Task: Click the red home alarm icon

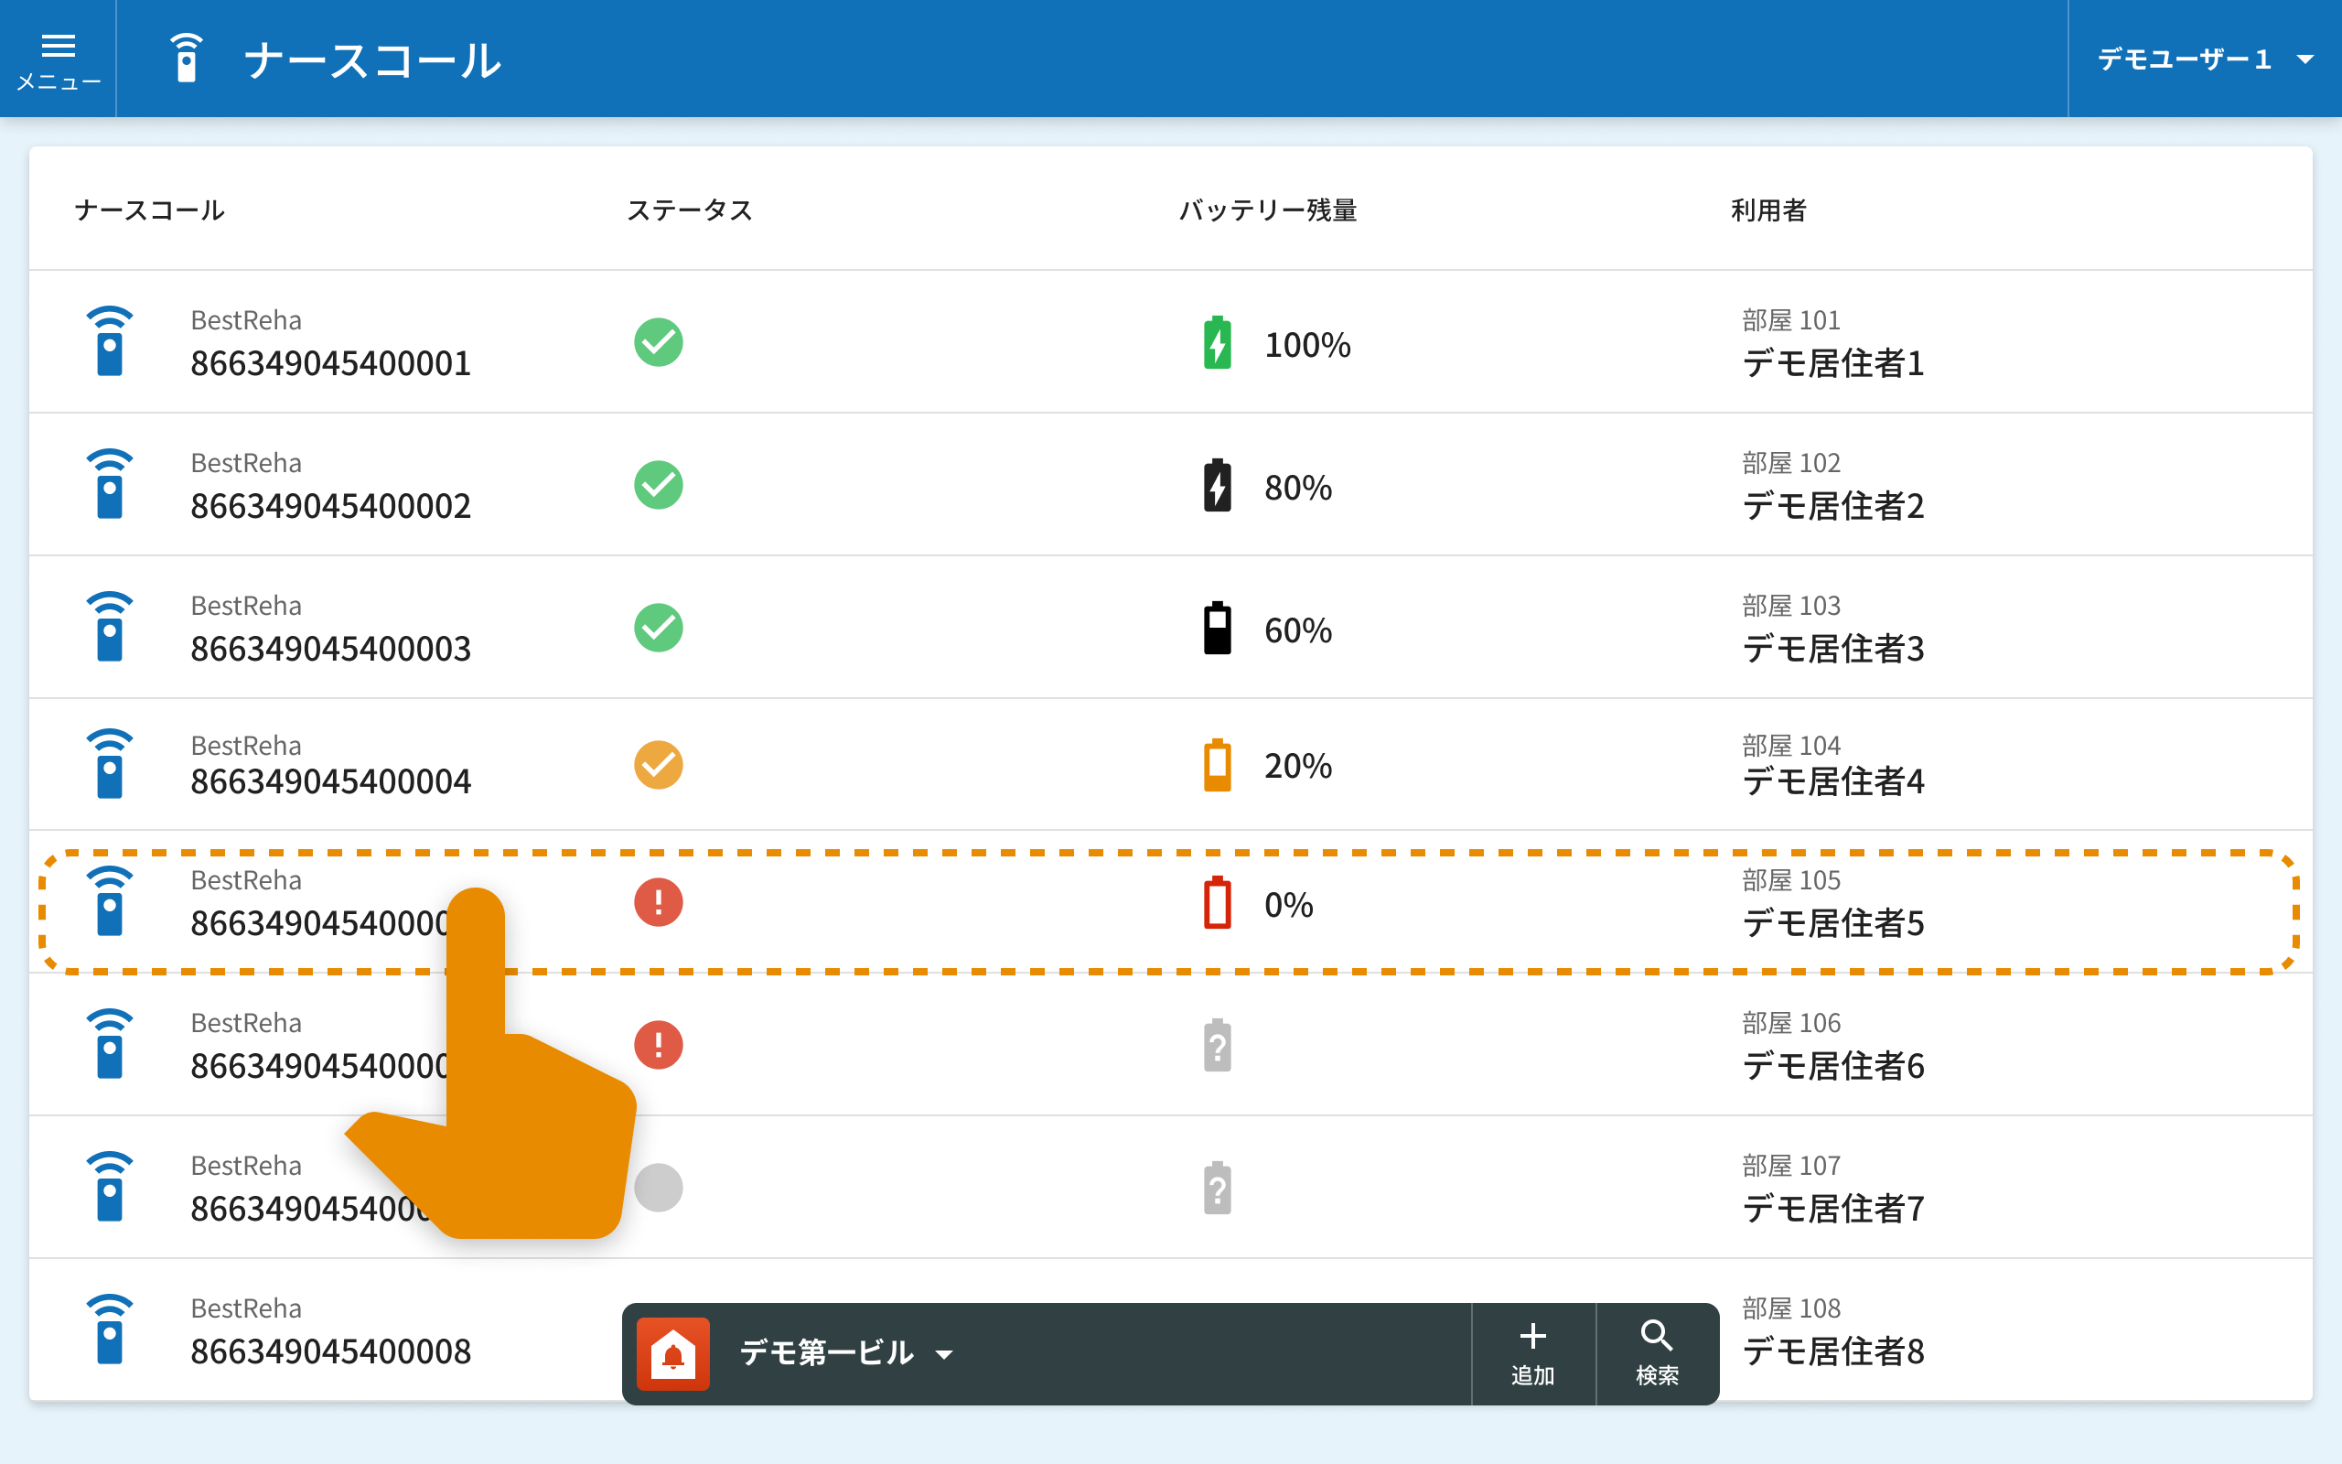Action: click(x=672, y=1352)
